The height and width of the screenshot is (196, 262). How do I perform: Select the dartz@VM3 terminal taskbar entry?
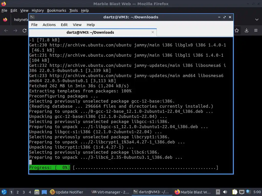coord(152,192)
